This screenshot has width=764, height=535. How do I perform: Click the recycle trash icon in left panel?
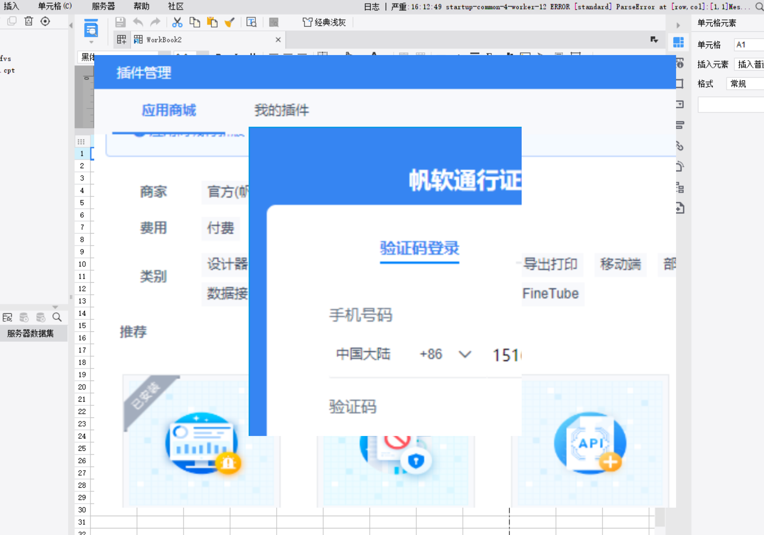(28, 21)
